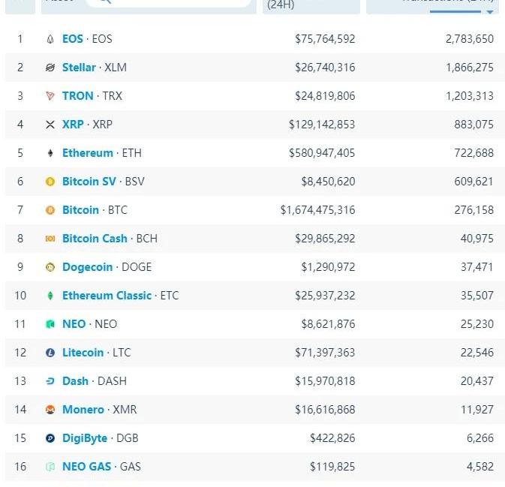This screenshot has height=487, width=505.
Task: Click the Monero logo icon
Action: tap(50, 410)
